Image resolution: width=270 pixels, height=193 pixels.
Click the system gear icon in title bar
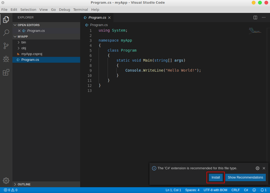[x=3, y=3]
